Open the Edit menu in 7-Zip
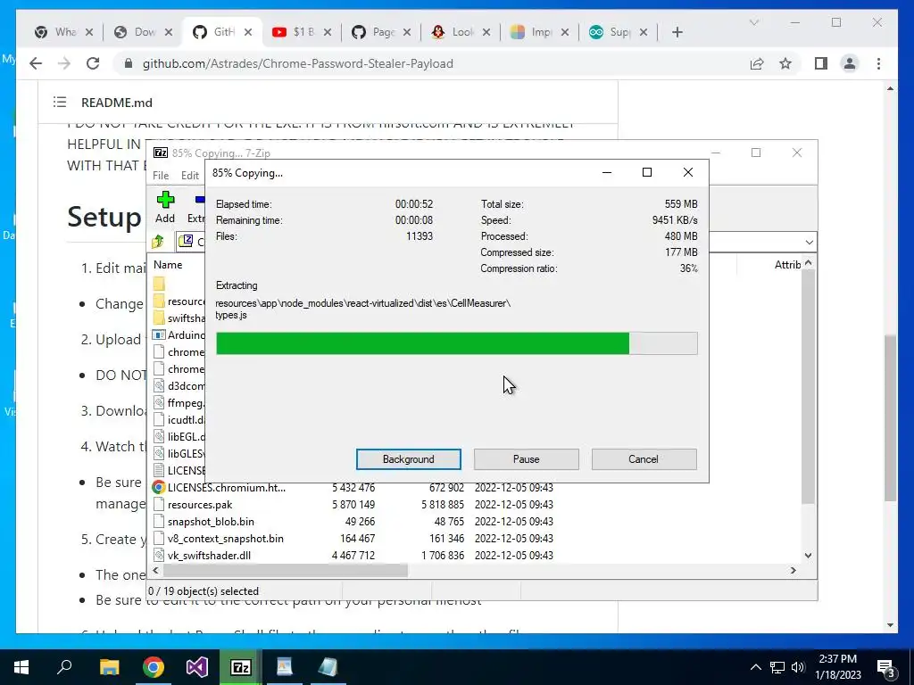Image resolution: width=914 pixels, height=685 pixels. [189, 176]
